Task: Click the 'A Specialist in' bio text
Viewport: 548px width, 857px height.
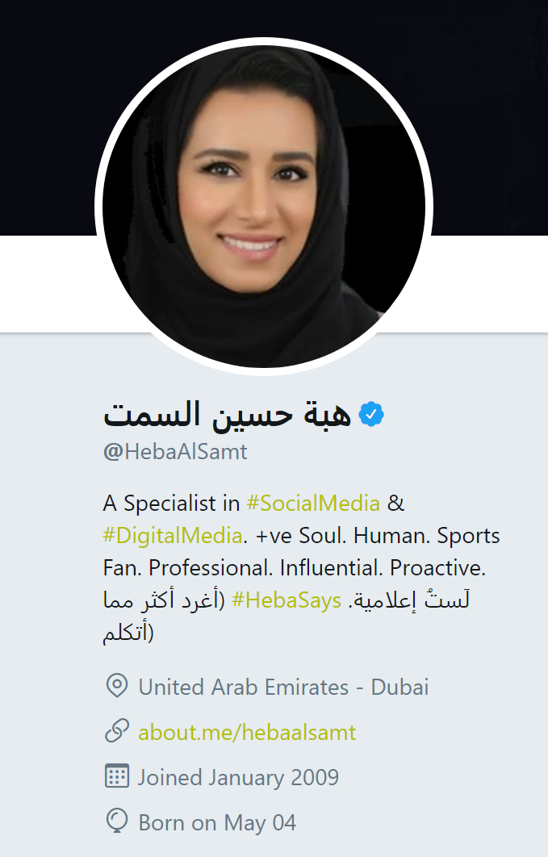Action: pyautogui.click(x=172, y=503)
